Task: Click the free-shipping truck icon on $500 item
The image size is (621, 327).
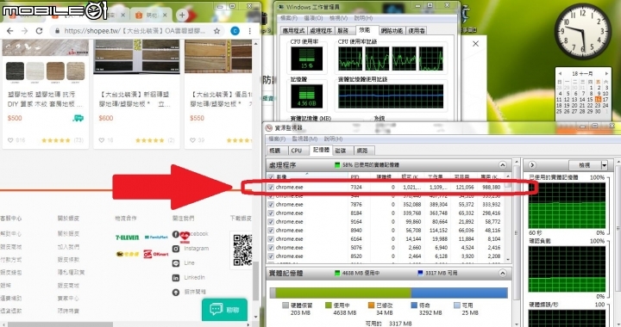Action: point(78,118)
